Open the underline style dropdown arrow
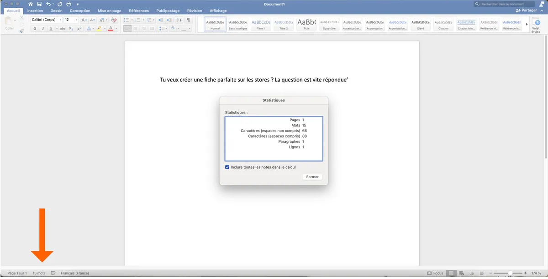The height and width of the screenshot is (279, 548). coord(57,29)
